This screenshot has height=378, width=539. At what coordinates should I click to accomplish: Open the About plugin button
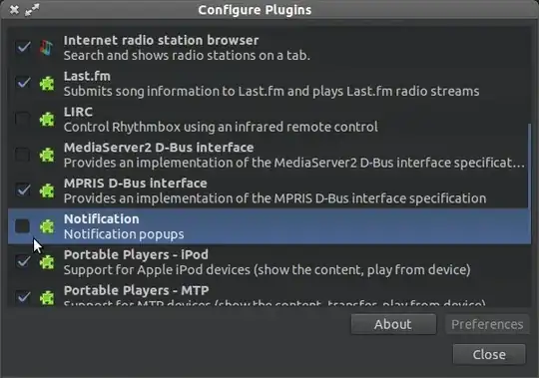[393, 324]
